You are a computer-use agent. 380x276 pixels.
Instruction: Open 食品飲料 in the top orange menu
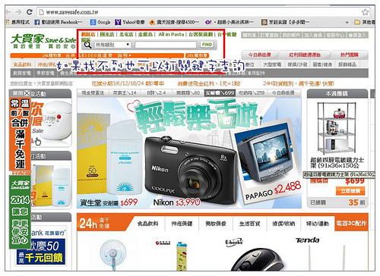coord(22,64)
